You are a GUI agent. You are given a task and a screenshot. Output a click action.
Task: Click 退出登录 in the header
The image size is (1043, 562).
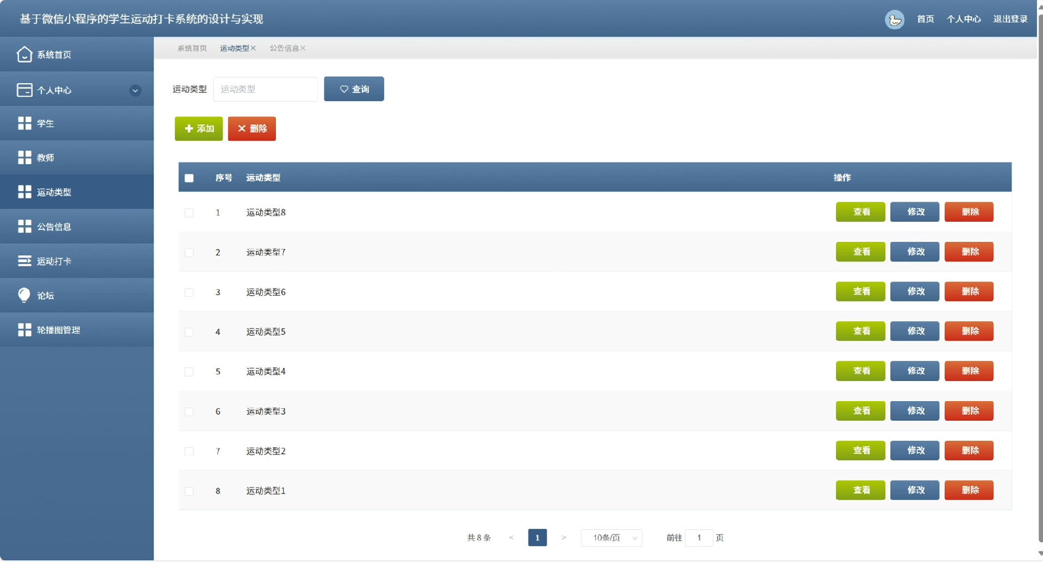[1010, 19]
